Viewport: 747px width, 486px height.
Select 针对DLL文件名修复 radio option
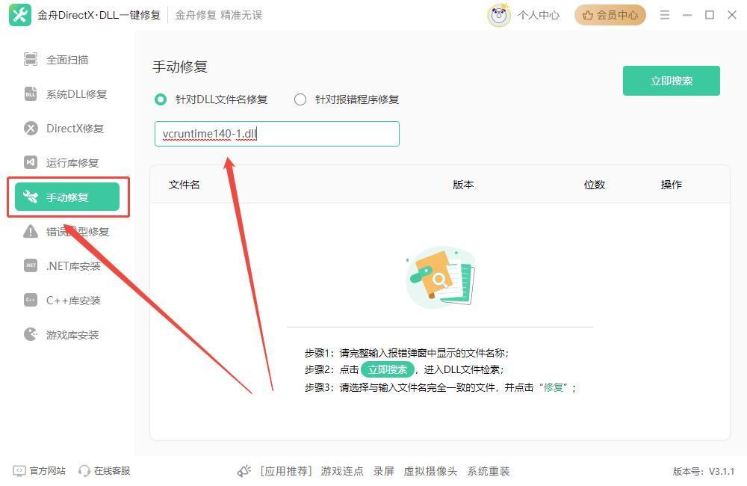pyautogui.click(x=161, y=99)
